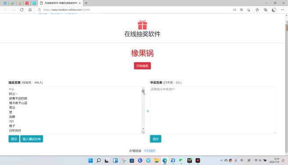
Task: Click the browser address bar URL
Action: click(x=67, y=10)
